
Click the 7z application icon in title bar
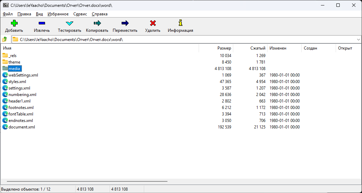[6, 5]
